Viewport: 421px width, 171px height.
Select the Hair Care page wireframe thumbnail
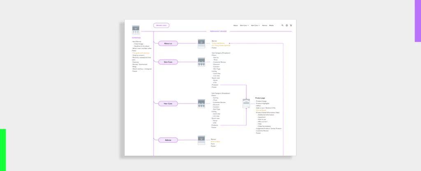(201, 104)
